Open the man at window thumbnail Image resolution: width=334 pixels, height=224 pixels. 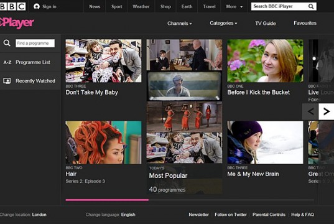[184, 86]
